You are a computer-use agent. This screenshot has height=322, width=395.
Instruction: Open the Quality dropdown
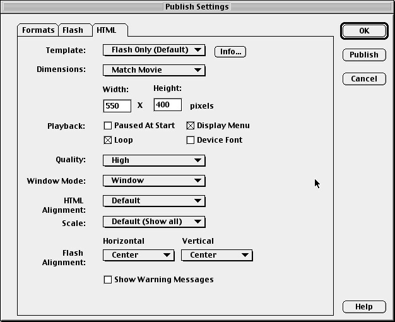tap(154, 160)
